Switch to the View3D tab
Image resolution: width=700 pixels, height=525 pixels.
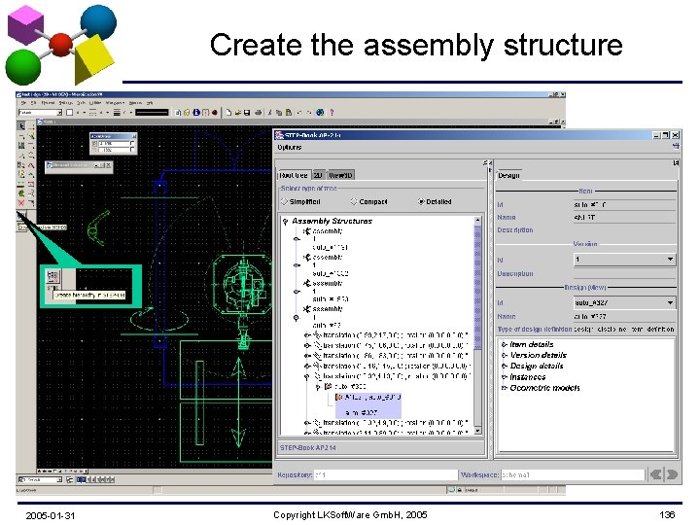(340, 175)
